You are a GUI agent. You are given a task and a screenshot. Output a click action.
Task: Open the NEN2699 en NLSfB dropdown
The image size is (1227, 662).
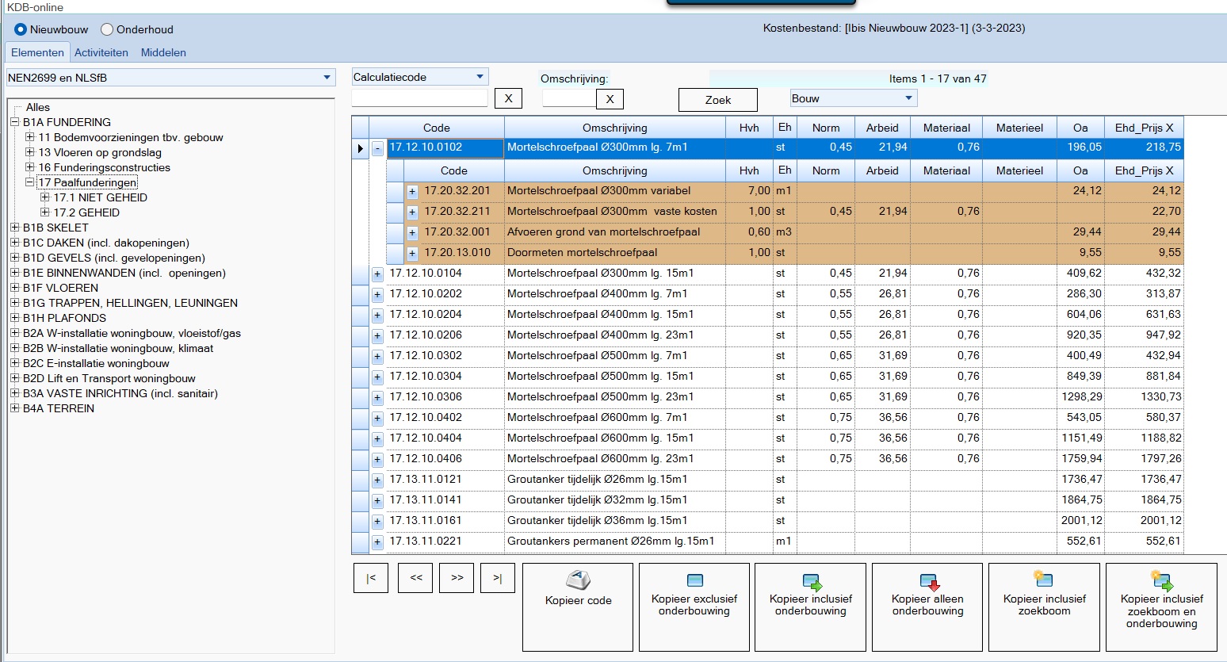point(328,78)
